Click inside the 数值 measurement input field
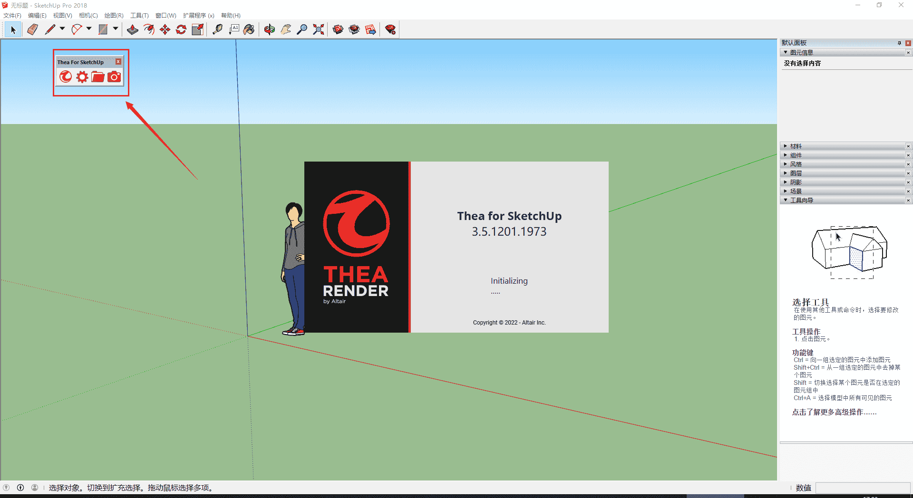 [863, 488]
